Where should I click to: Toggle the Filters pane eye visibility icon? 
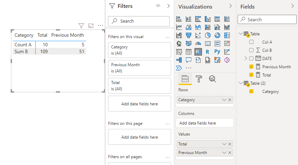158,6
